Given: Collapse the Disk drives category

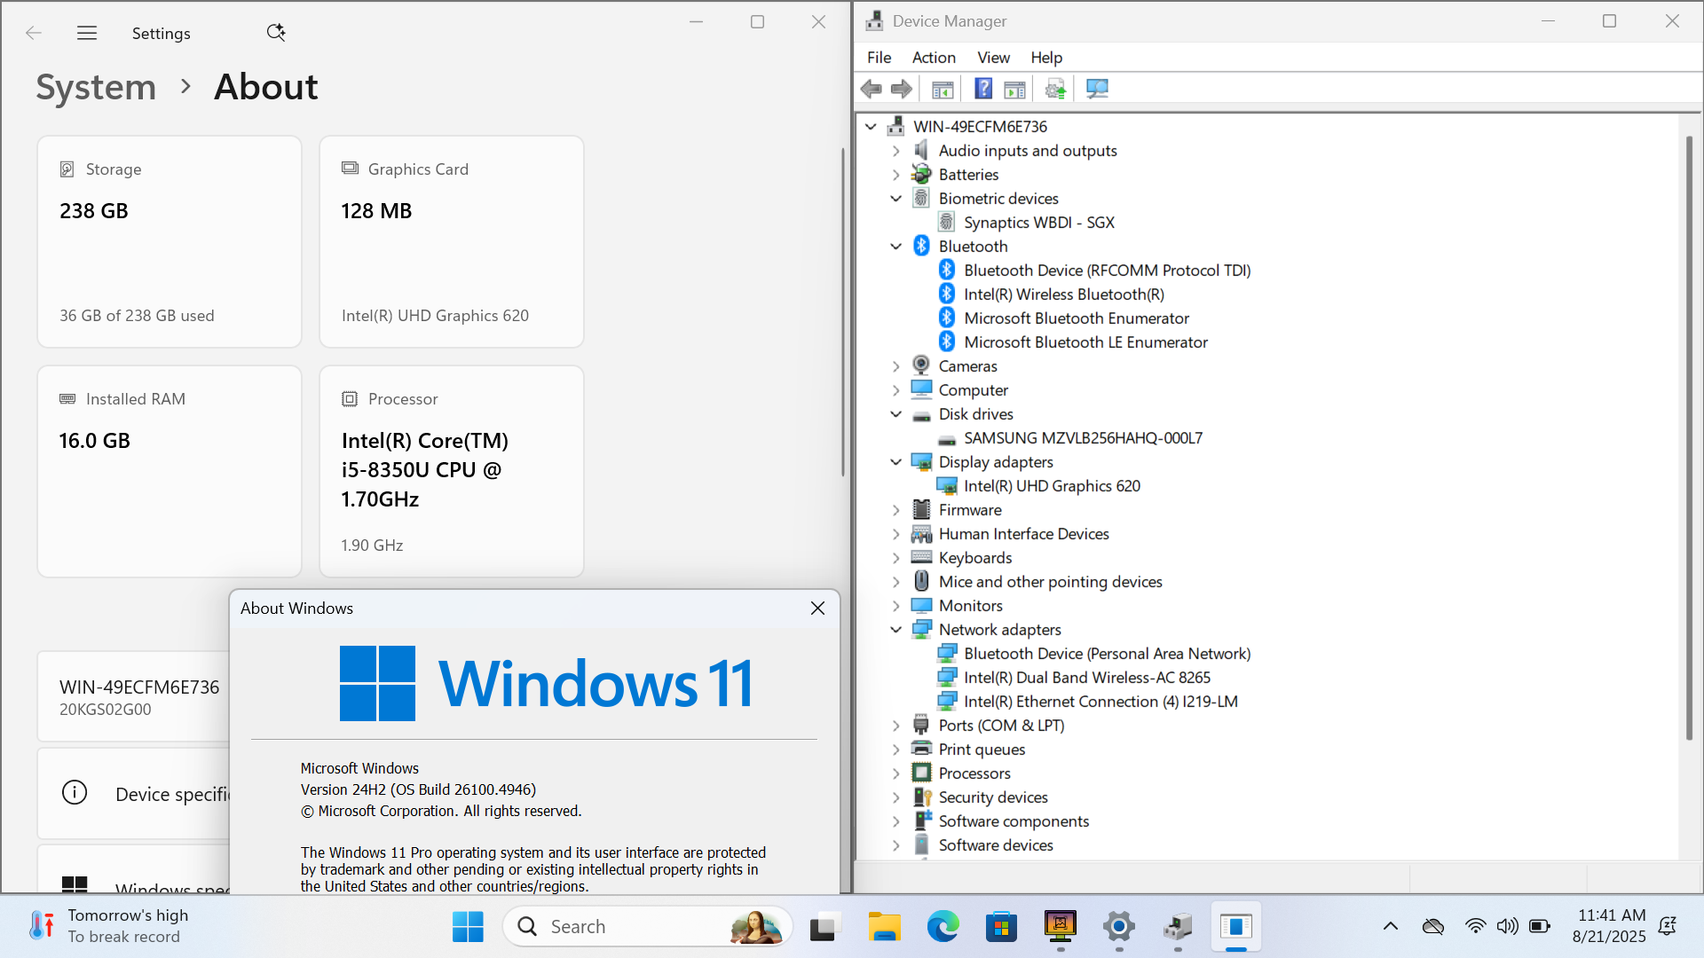Looking at the screenshot, I should point(896,414).
